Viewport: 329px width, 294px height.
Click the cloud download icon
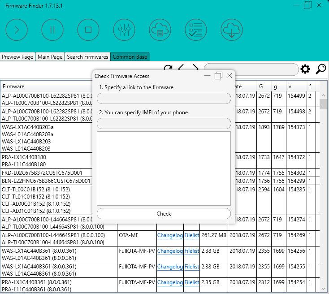[x=232, y=30]
